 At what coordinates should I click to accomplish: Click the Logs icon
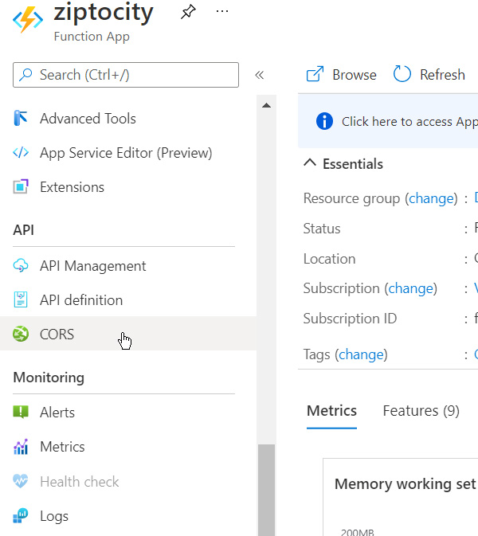[x=21, y=515]
